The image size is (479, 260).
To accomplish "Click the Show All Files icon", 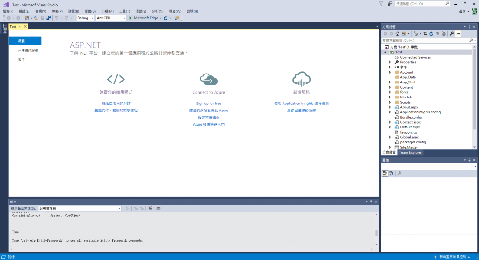I will point(443,34).
